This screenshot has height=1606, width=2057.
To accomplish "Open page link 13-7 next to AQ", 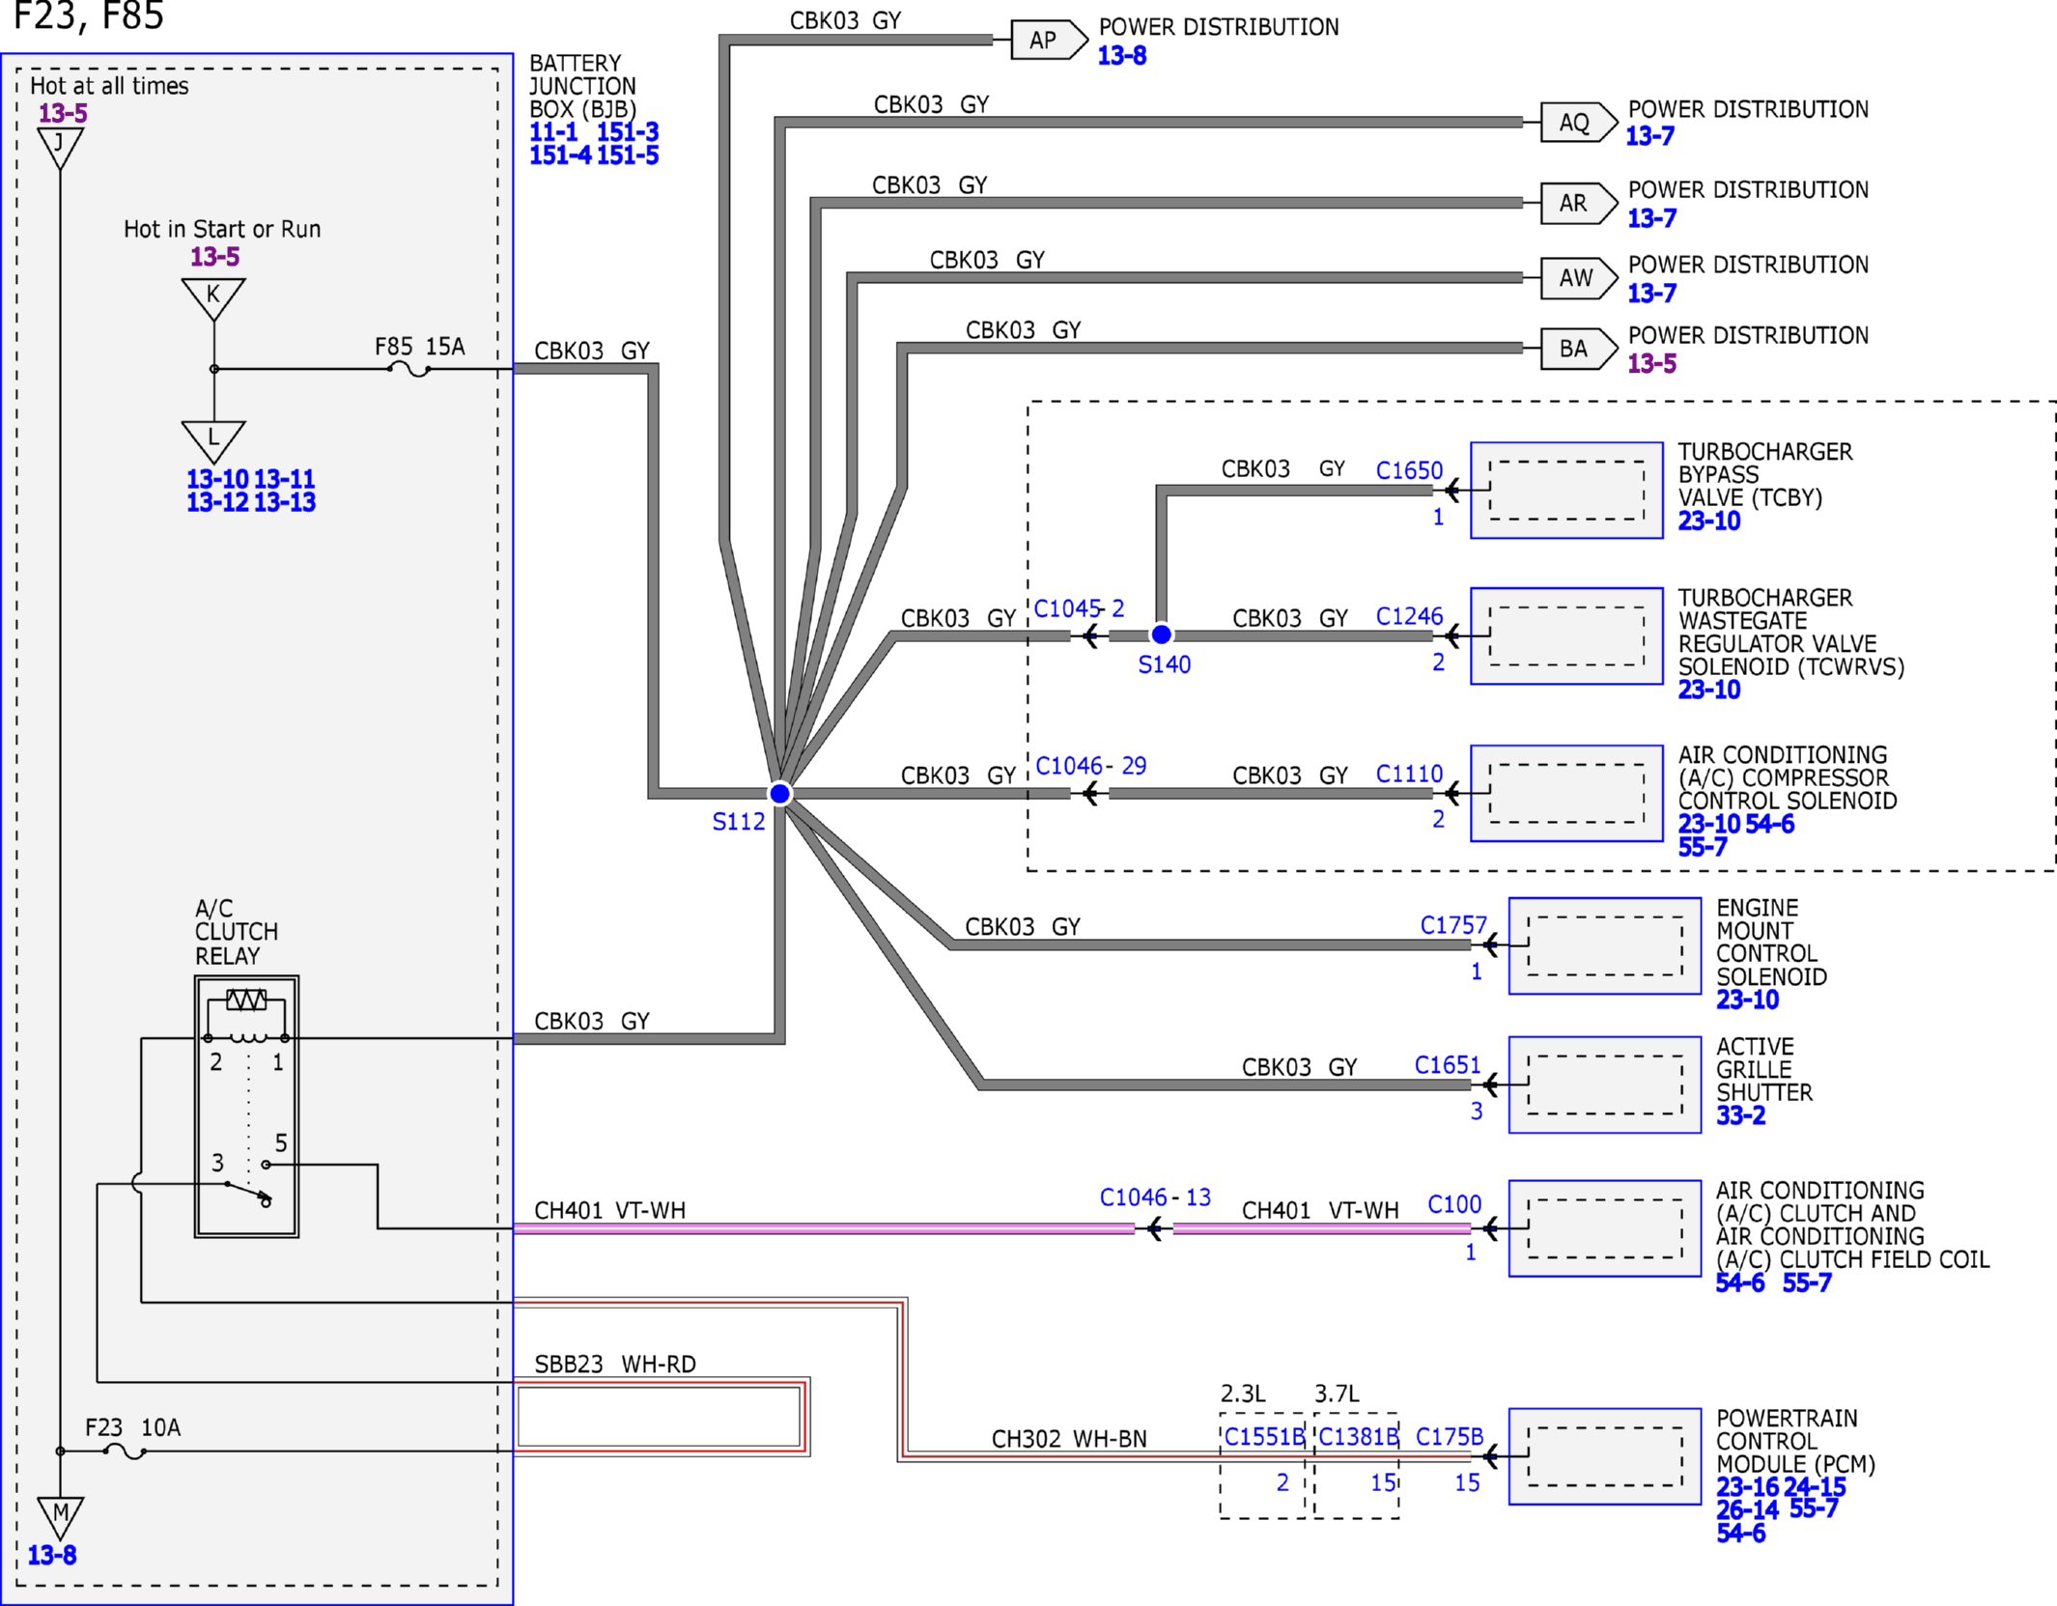I will click(1650, 136).
